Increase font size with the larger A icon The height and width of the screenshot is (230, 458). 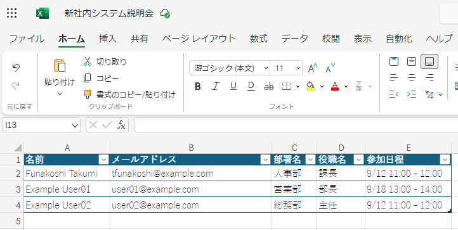coord(313,68)
